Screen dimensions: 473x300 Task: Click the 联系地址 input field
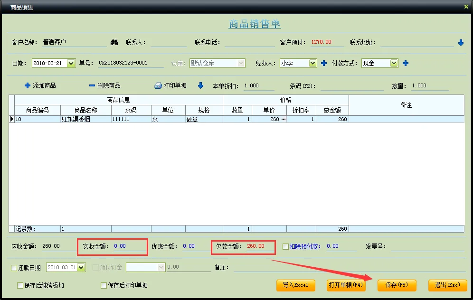417,43
